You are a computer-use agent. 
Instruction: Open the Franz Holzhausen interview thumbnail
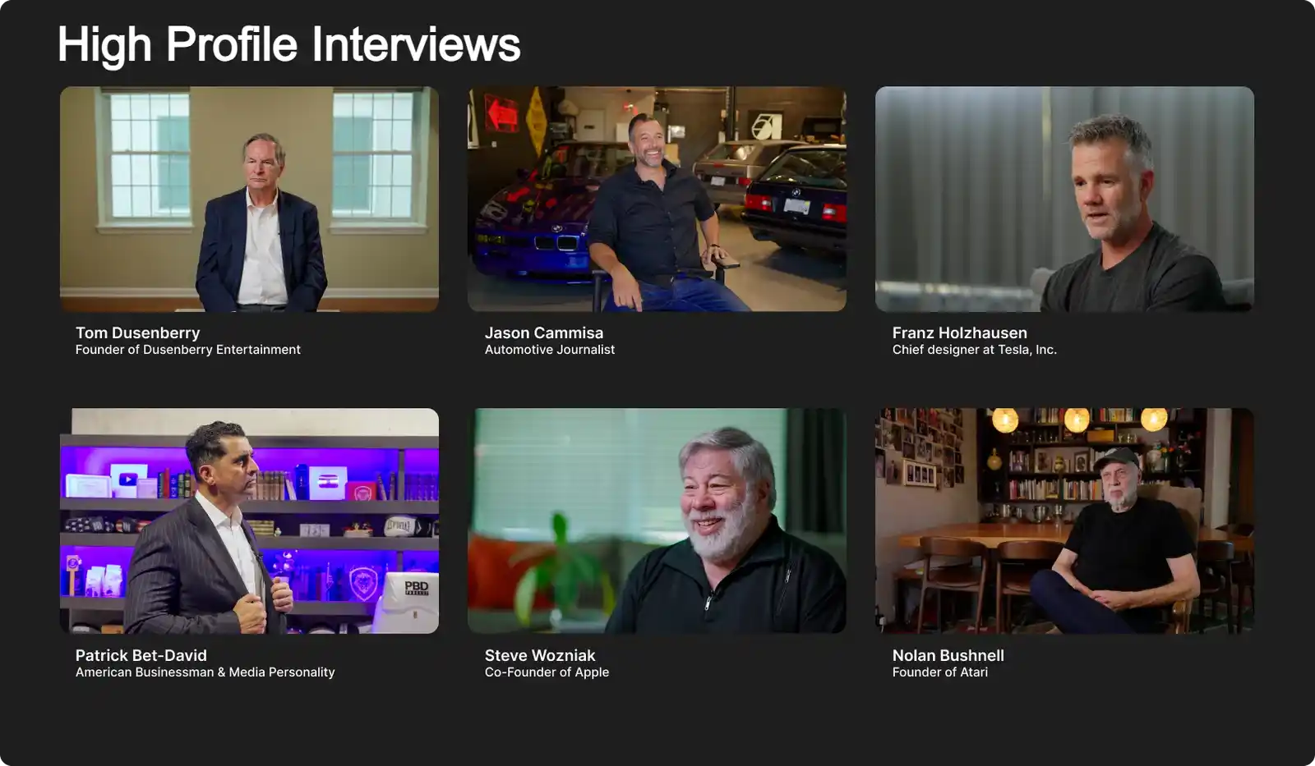(1064, 199)
